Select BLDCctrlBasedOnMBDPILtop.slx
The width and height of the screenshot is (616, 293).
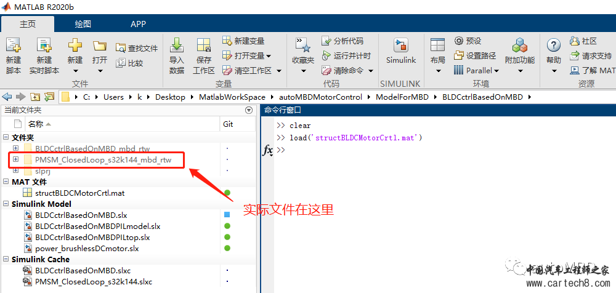pos(92,237)
